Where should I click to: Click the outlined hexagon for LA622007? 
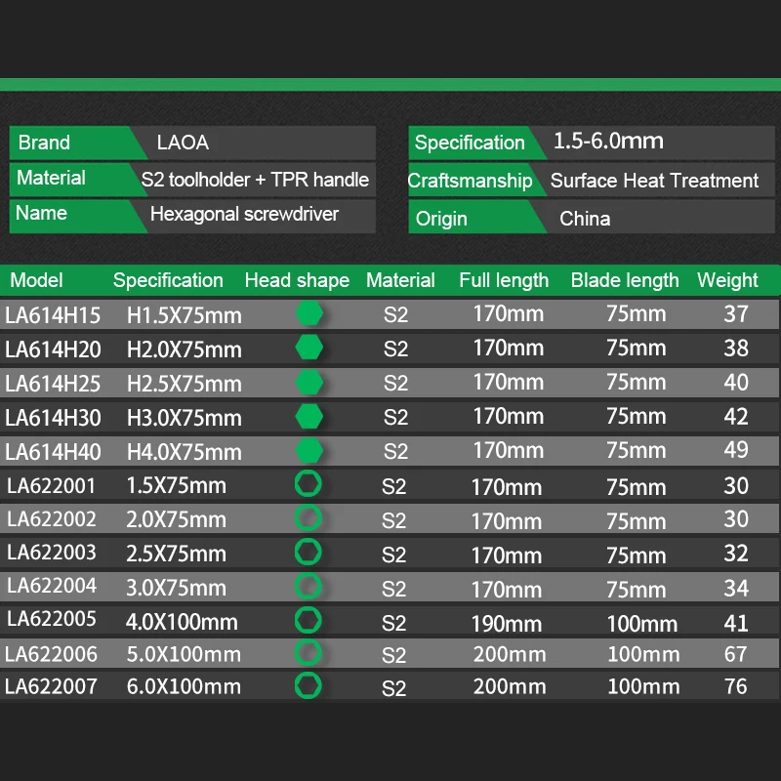pyautogui.click(x=308, y=686)
